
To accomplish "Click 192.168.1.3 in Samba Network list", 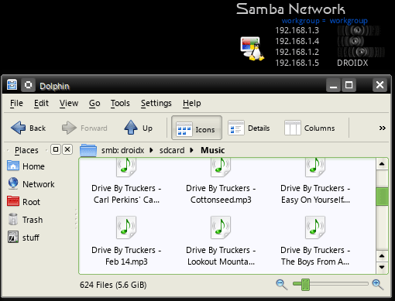I will click(297, 30).
